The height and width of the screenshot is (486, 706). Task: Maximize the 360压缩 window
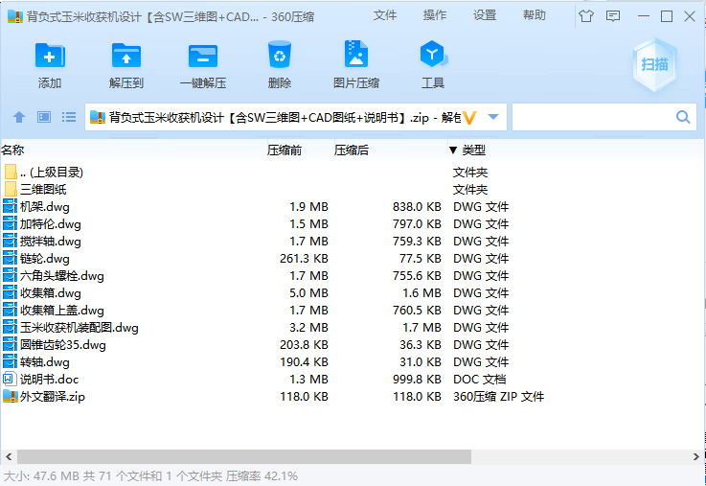tap(667, 16)
